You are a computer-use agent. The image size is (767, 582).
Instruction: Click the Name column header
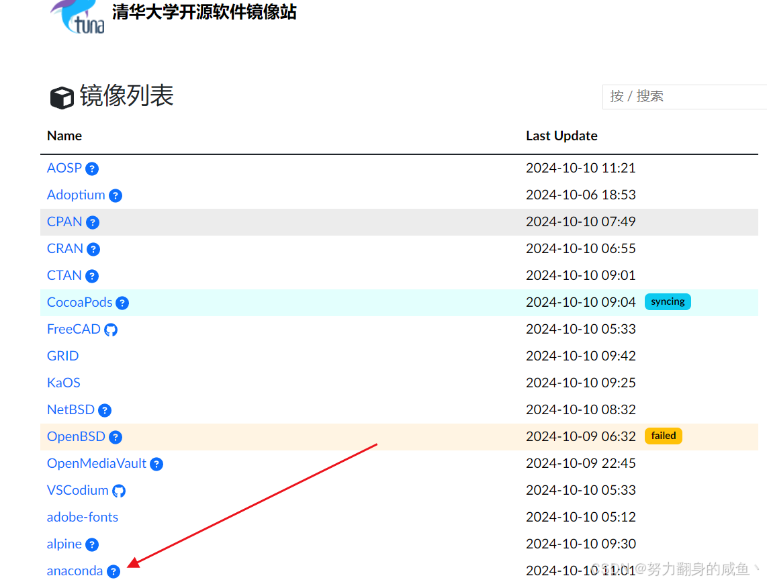(64, 136)
